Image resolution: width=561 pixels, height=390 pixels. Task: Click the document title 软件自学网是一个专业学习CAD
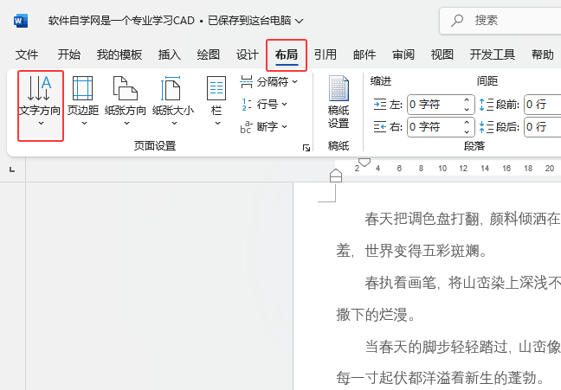(121, 21)
